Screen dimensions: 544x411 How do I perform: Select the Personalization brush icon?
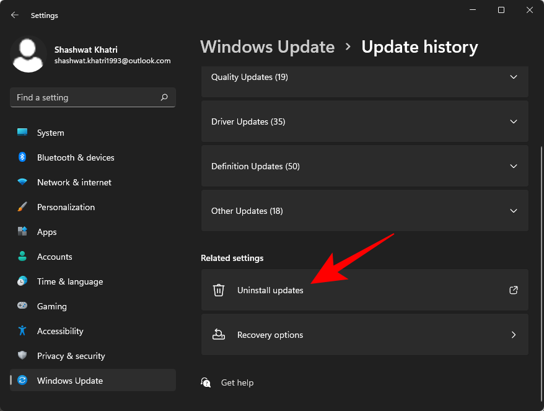23,207
